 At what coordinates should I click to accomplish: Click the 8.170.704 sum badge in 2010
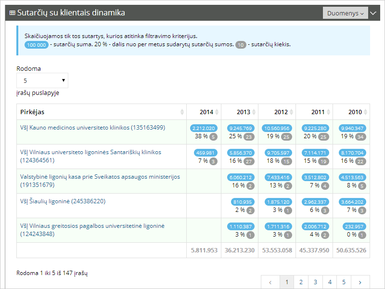coord(352,153)
